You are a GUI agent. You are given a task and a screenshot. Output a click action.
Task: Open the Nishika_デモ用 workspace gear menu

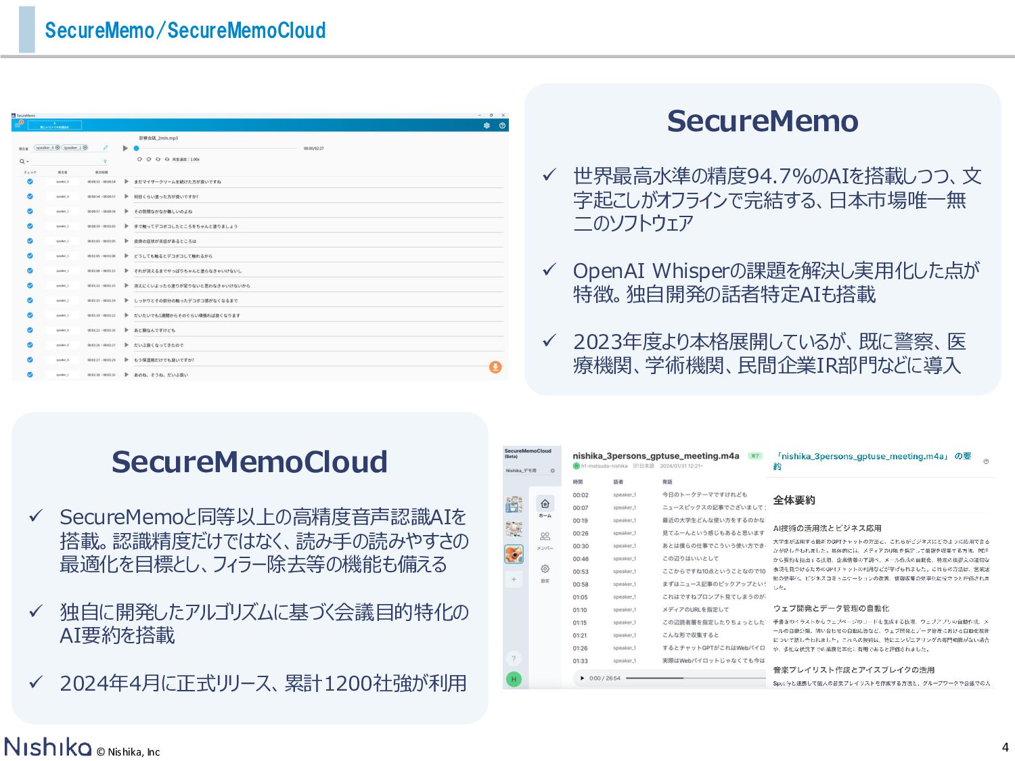coord(552,470)
